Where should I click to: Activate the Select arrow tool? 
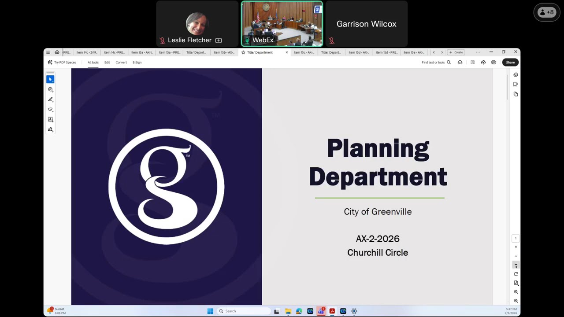tap(50, 79)
